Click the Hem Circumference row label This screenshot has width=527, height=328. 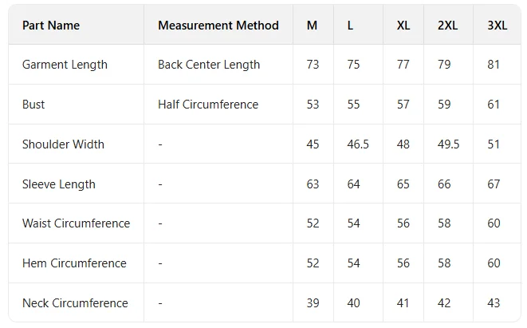pyautogui.click(x=74, y=263)
